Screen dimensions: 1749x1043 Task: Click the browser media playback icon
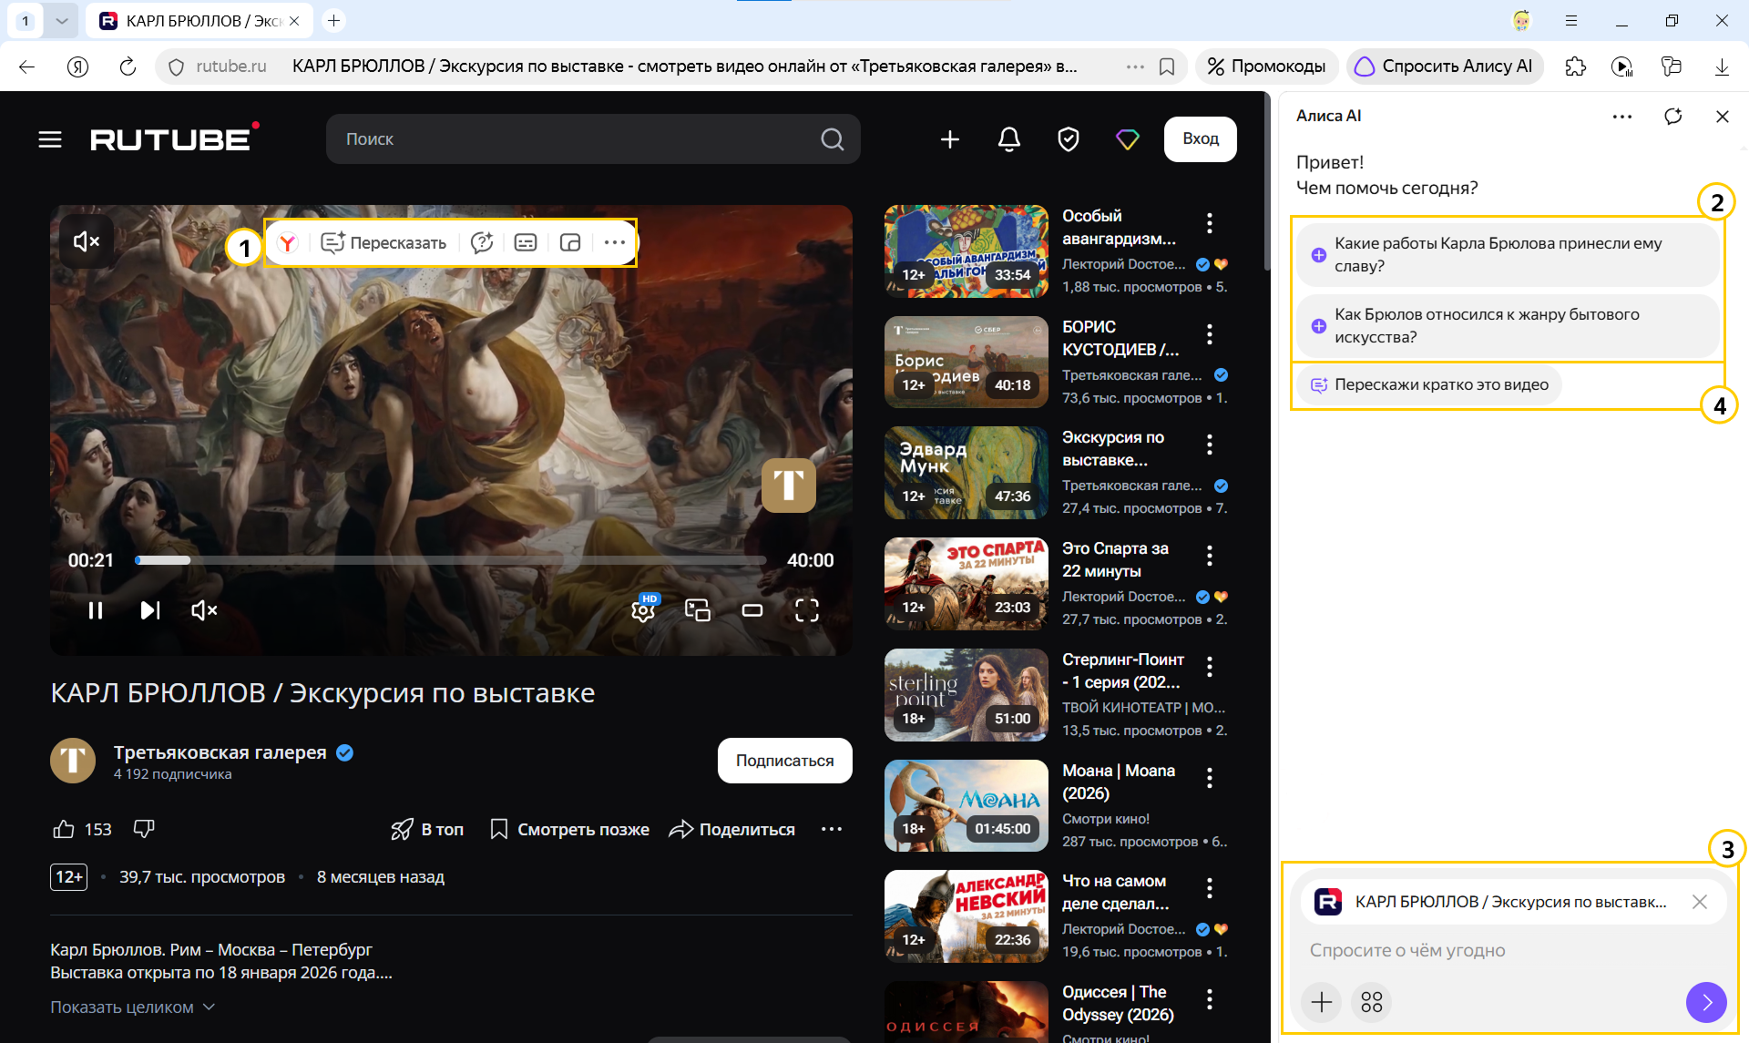pos(1622,66)
